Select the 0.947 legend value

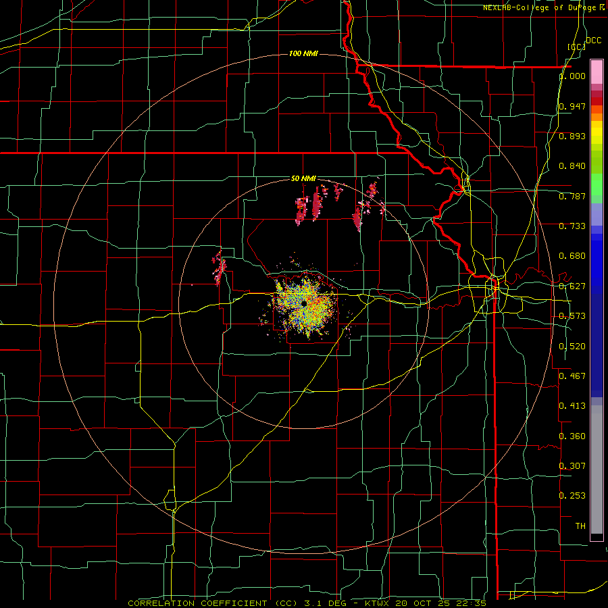[572, 106]
